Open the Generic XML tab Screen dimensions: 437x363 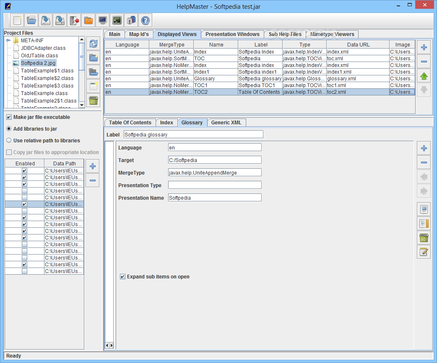226,123
